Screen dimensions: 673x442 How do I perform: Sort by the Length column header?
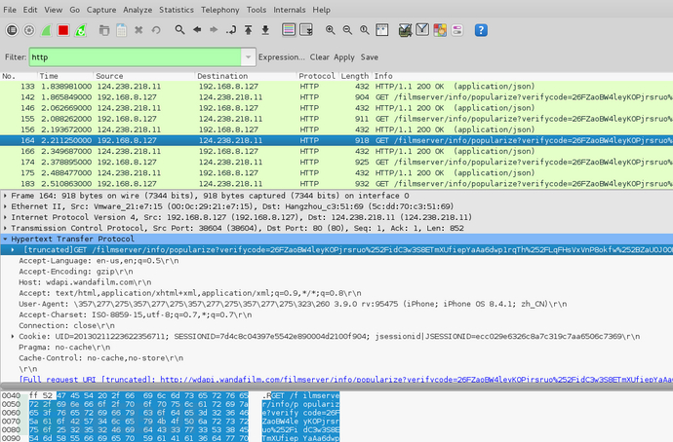click(354, 76)
